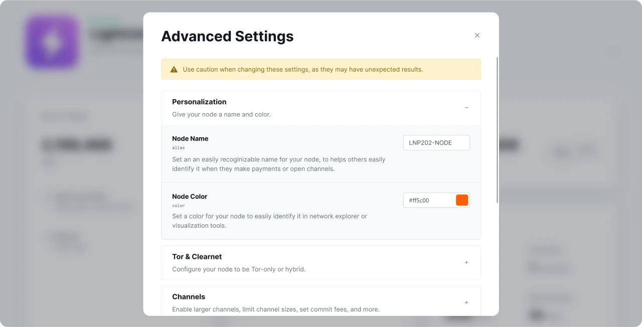Collapse Personalization using the minus icon
Screen dimensions: 642x327
click(x=466, y=108)
